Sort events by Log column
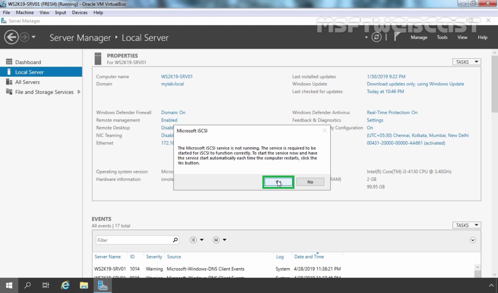This screenshot has width=498, height=293. (x=280, y=257)
